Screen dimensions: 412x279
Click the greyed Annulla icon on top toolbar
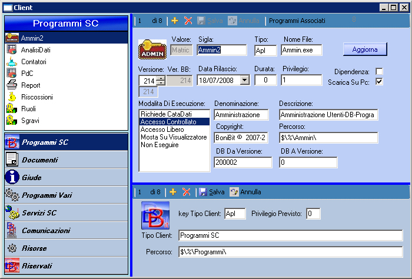tap(232, 21)
